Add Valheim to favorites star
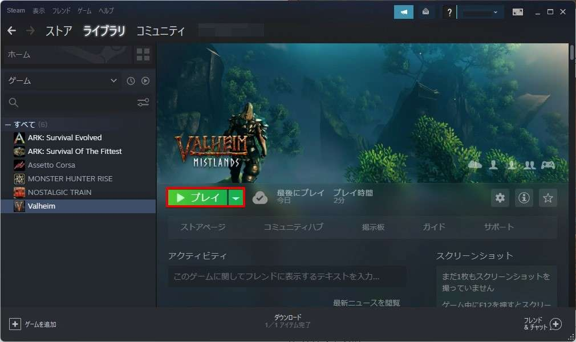 [x=547, y=198]
